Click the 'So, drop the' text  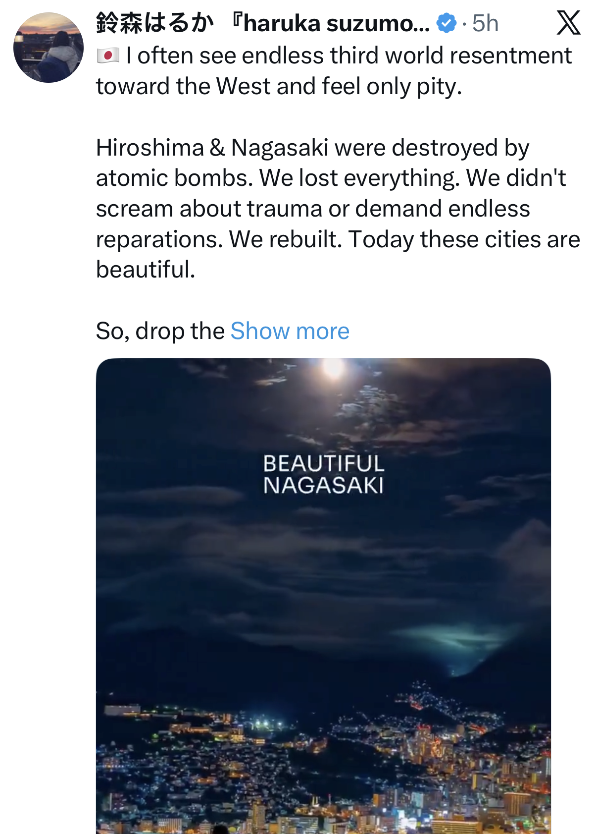pos(160,331)
